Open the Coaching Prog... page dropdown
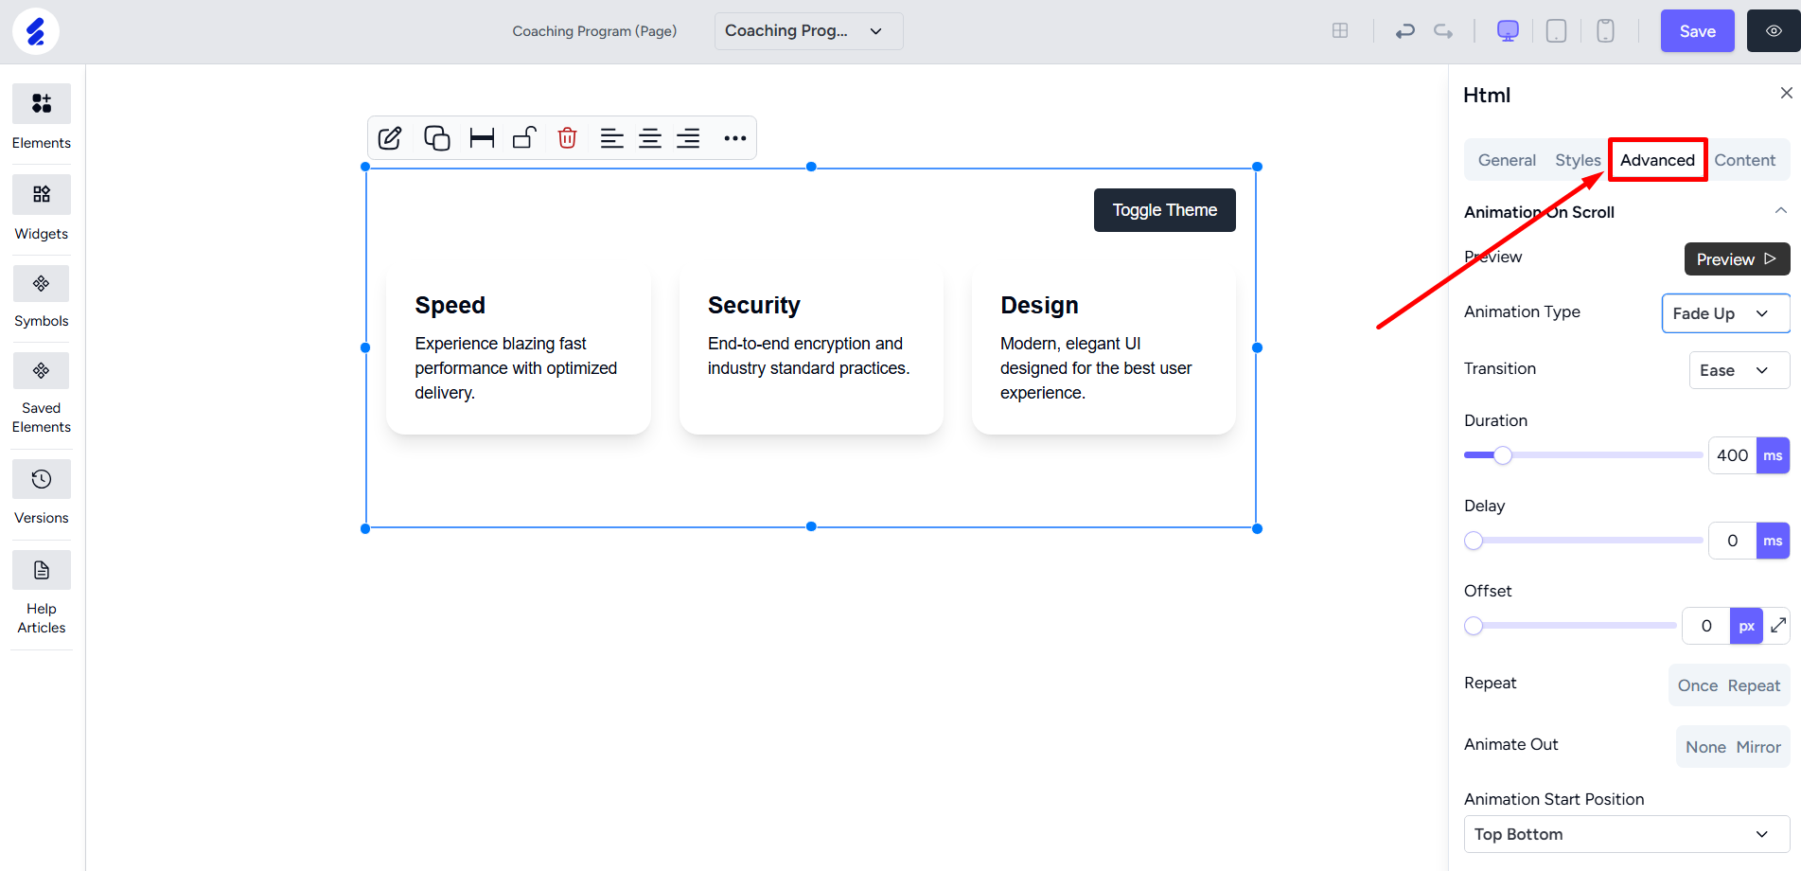 tap(808, 31)
